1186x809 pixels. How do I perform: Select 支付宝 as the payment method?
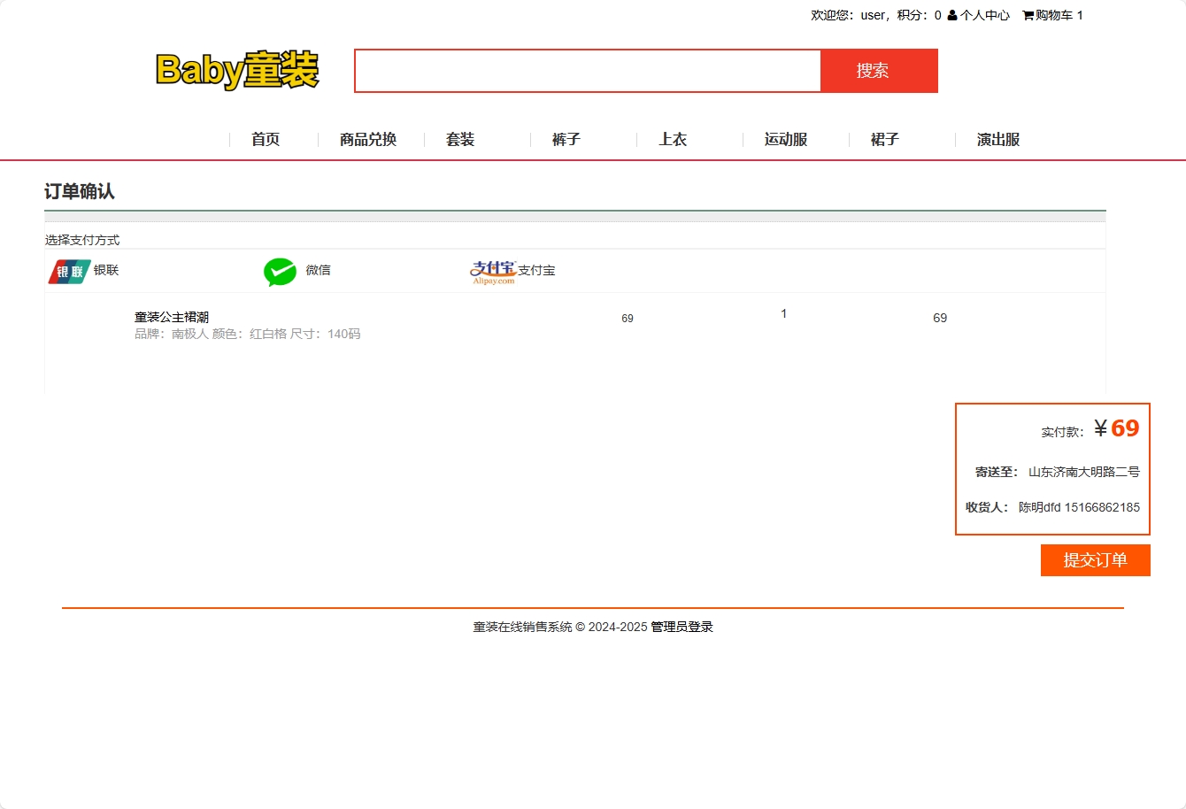(536, 271)
